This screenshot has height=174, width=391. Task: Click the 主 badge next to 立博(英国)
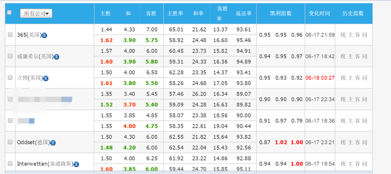click(x=46, y=78)
